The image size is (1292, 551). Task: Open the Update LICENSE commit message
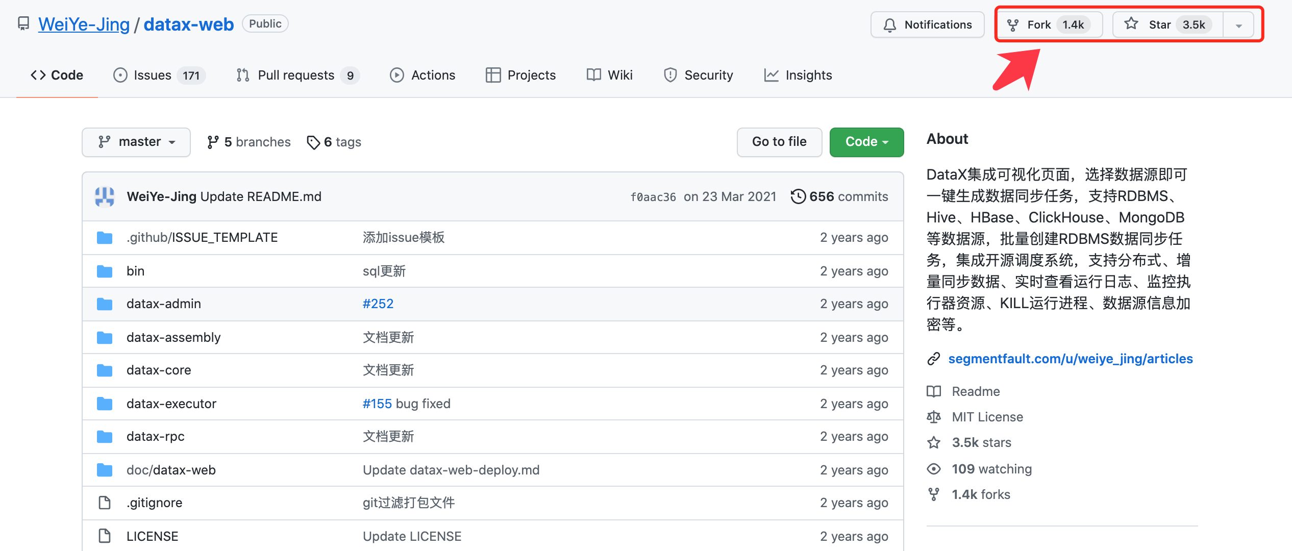coord(412,536)
